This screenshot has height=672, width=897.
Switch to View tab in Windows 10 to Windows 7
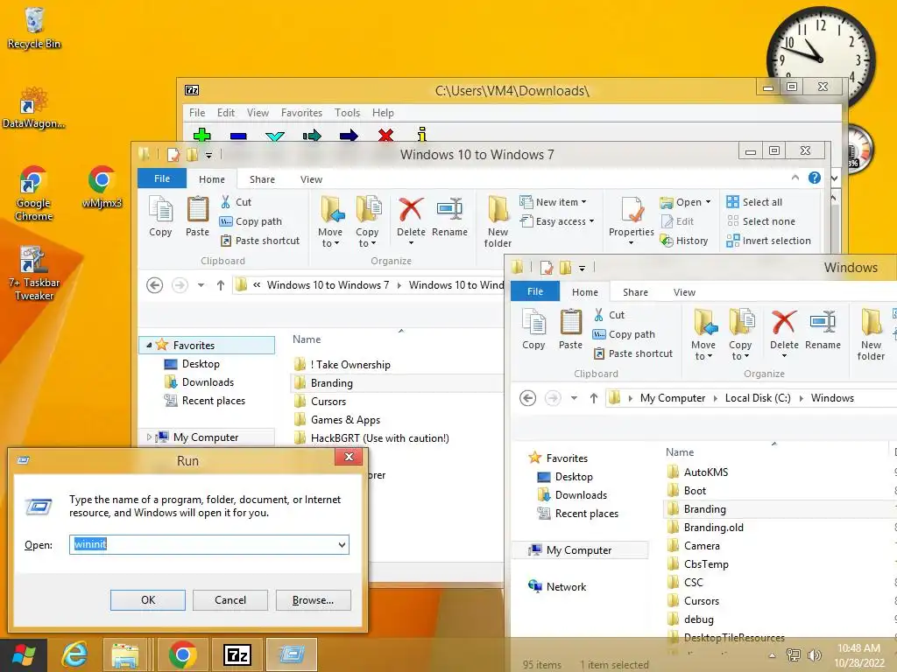[x=311, y=179]
